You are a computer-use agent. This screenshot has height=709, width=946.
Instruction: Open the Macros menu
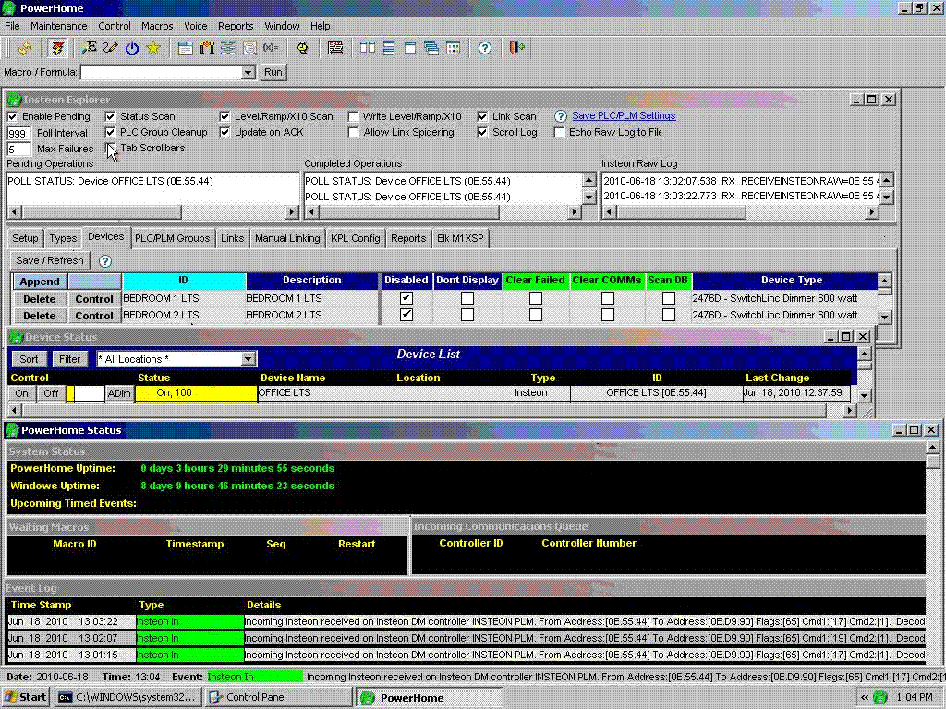[x=157, y=26]
